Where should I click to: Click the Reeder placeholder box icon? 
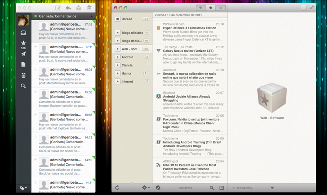point(272,98)
